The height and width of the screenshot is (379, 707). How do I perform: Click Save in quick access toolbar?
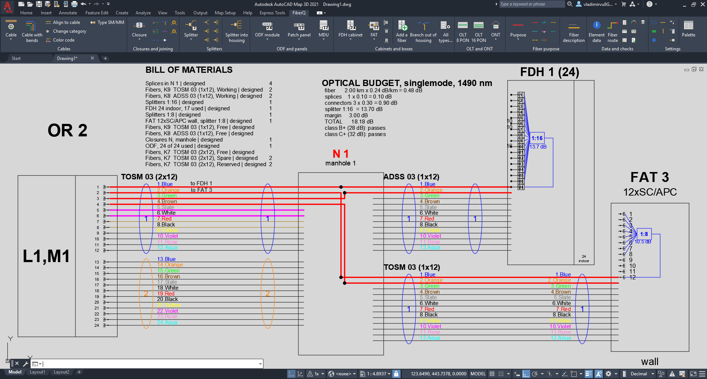pos(39,4)
